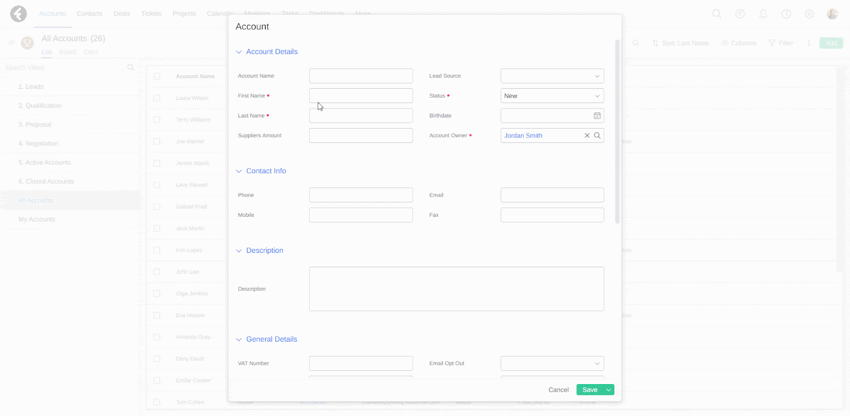Click the VAT Number input field
850x416 pixels.
361,363
